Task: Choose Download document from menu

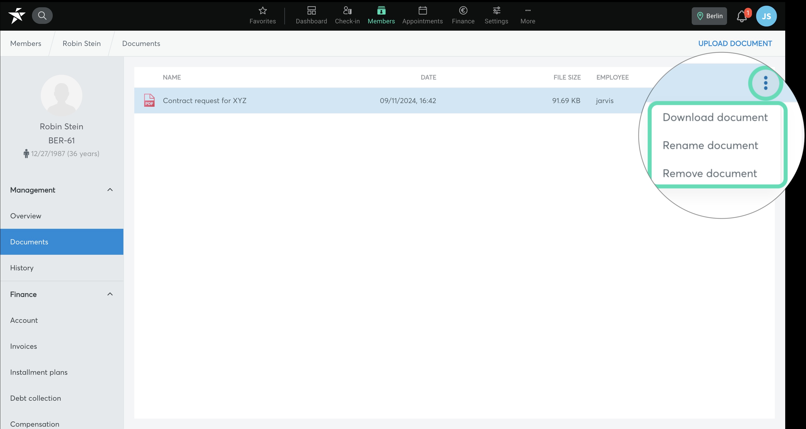Action: pos(715,117)
